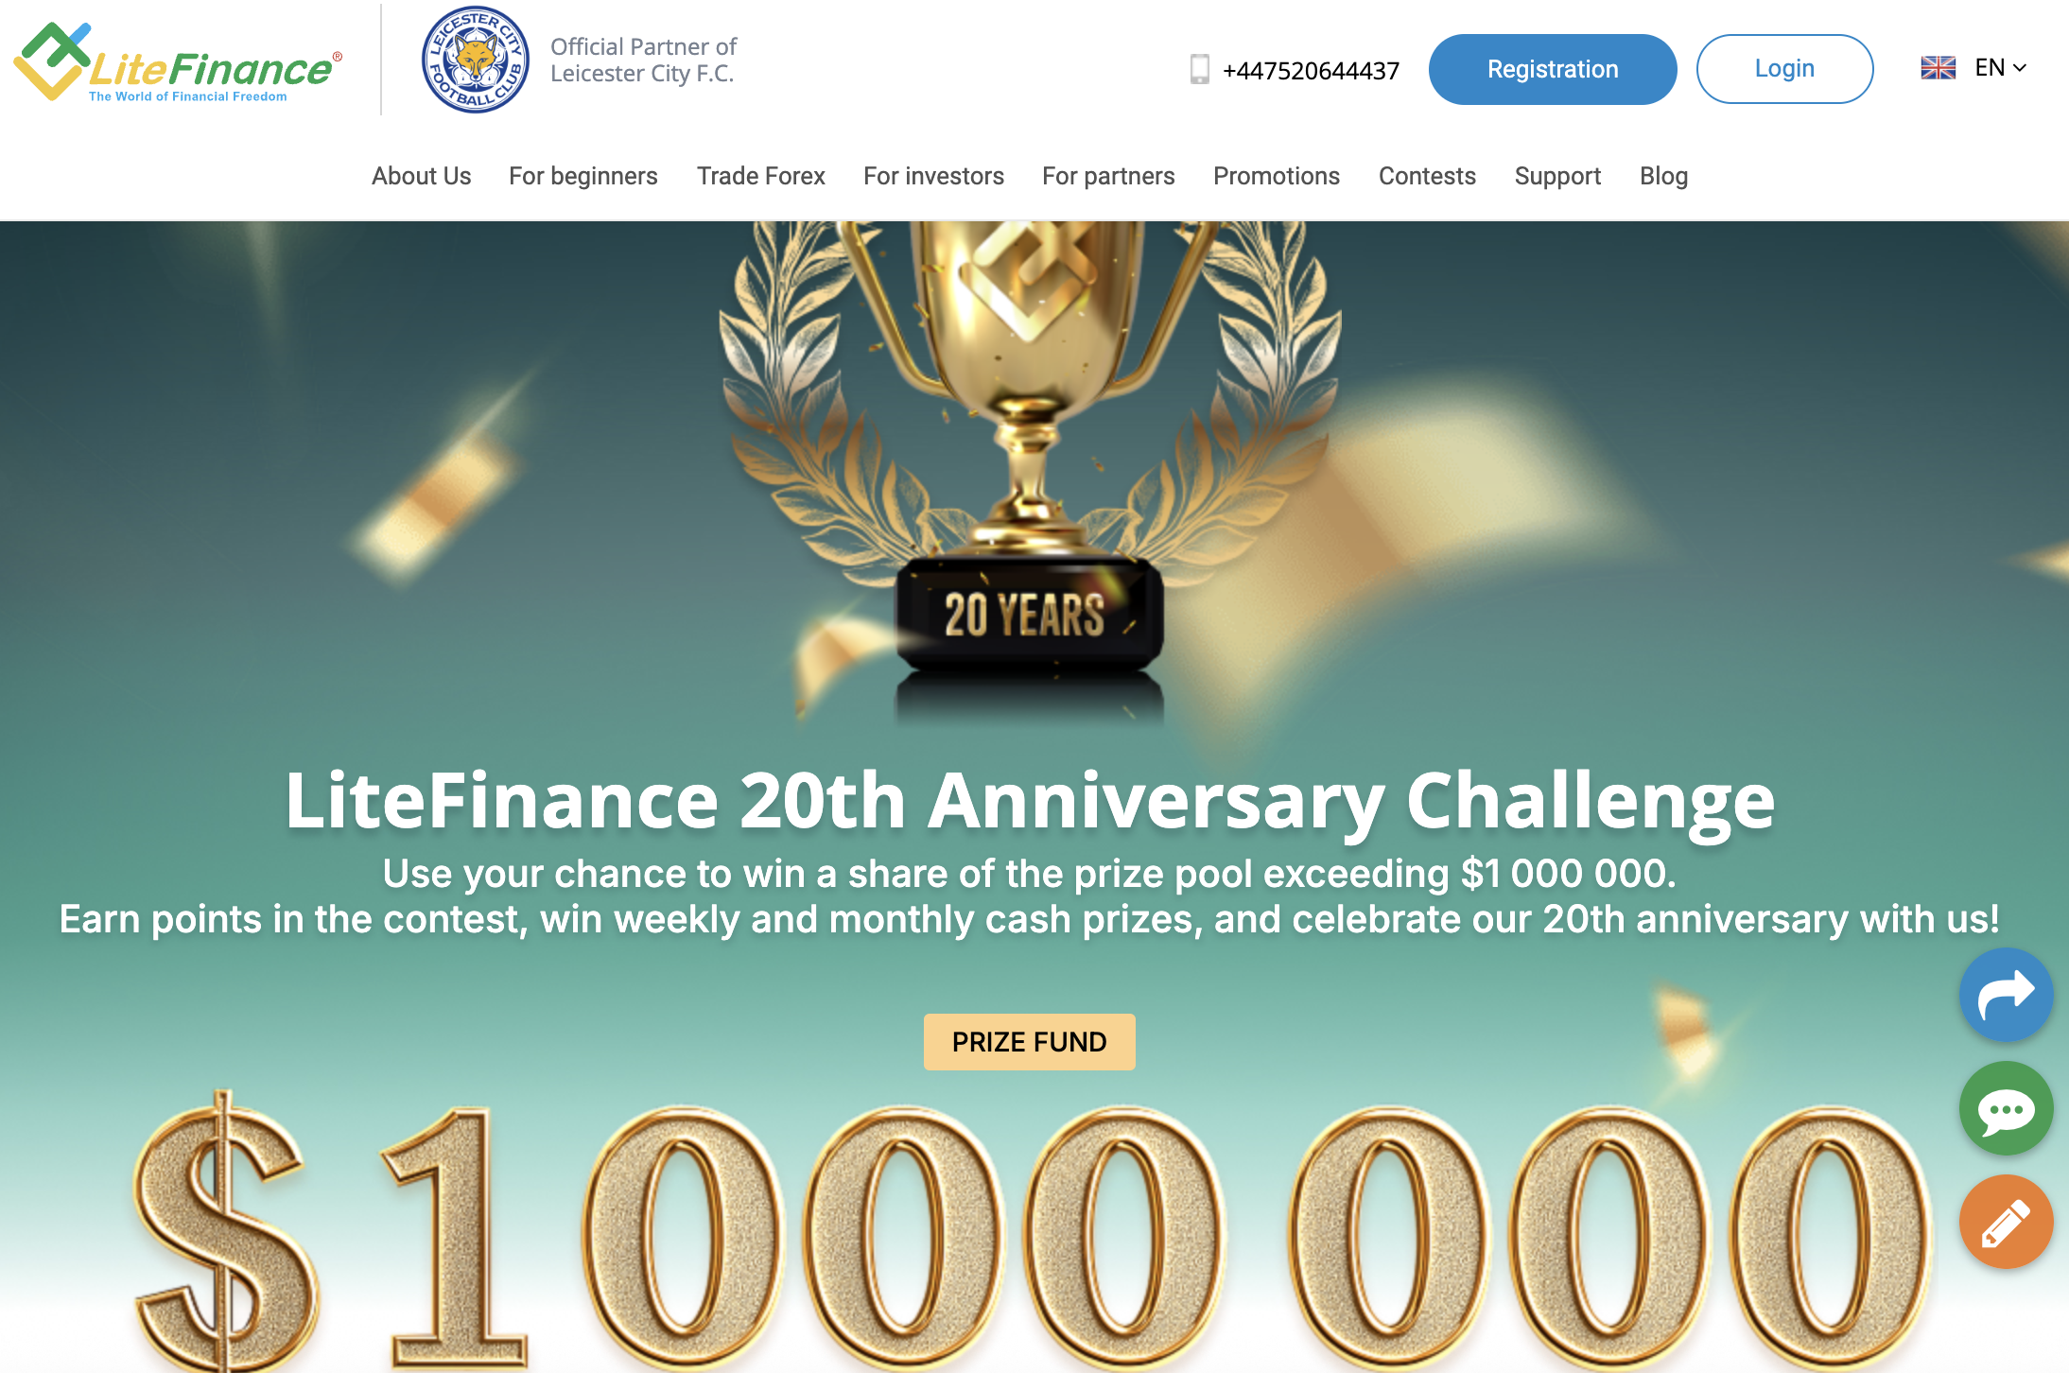Open the Contests menu item
The image size is (2069, 1373).
pyautogui.click(x=1427, y=176)
